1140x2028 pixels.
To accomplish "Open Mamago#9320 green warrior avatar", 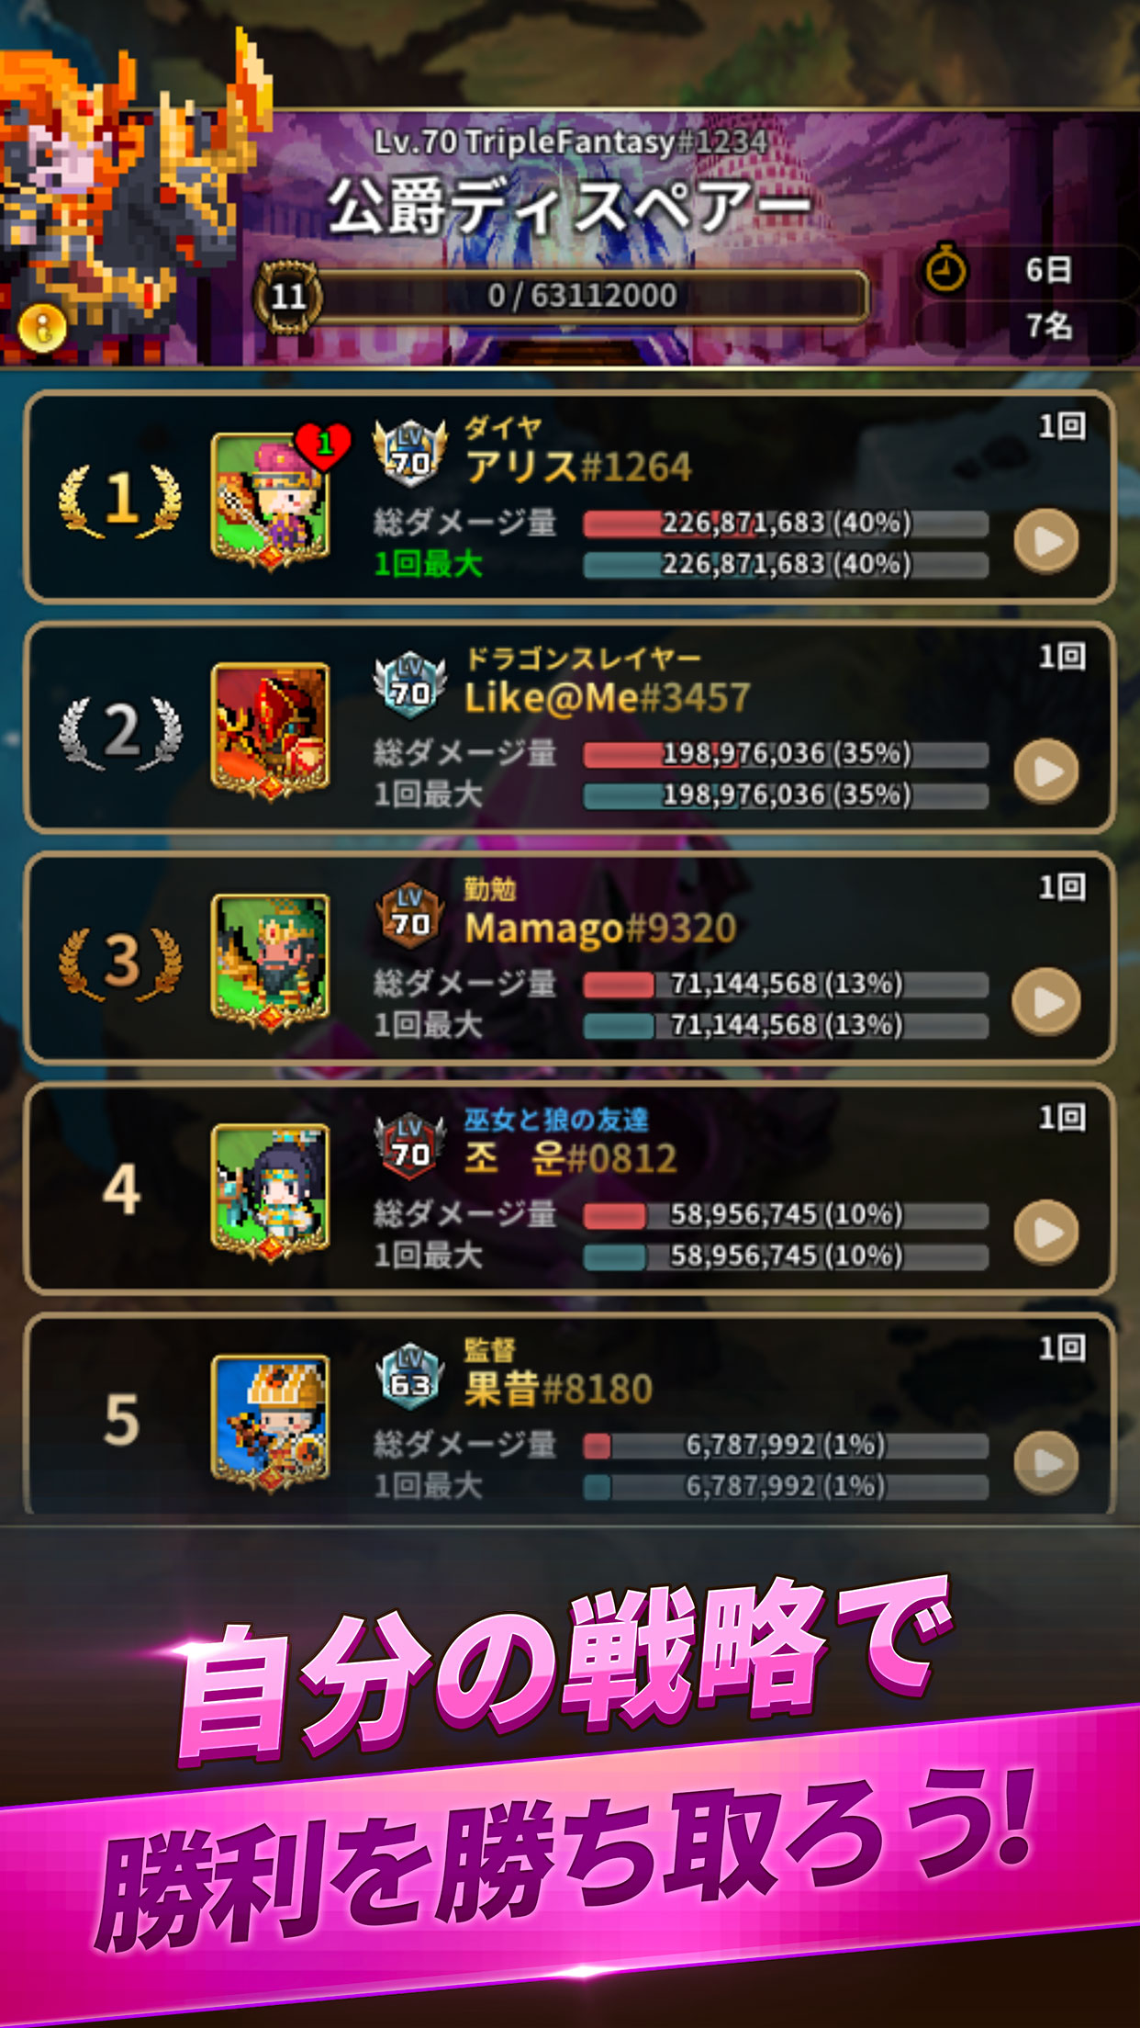I will pos(270,961).
